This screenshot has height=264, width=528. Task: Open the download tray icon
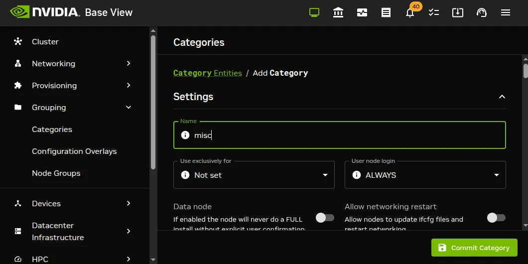point(458,13)
